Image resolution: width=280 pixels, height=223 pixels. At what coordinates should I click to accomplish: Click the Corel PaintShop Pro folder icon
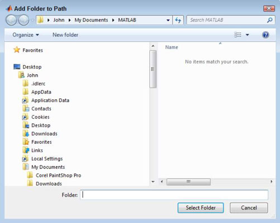click(x=30, y=175)
